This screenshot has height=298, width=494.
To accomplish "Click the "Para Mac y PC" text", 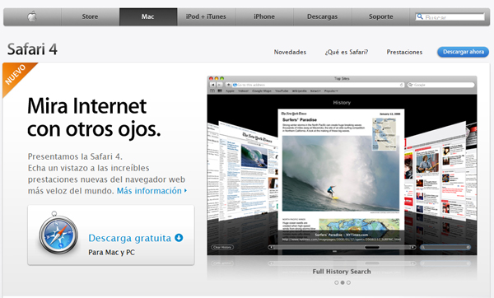I will (111, 253).
